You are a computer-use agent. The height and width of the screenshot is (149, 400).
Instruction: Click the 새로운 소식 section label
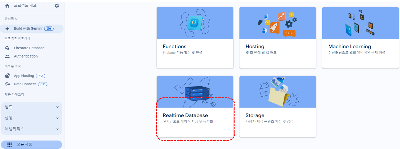(13, 66)
